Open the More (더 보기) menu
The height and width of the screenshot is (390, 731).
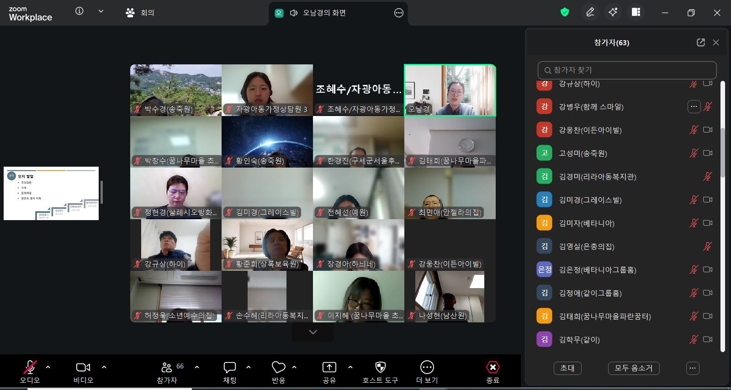pyautogui.click(x=427, y=372)
